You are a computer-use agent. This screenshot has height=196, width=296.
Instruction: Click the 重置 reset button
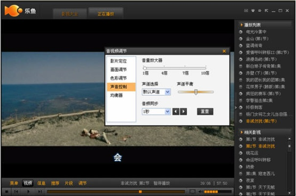[x=205, y=111]
